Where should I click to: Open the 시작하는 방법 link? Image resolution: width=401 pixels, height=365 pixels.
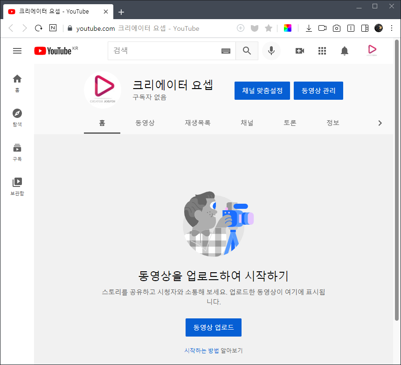201,351
